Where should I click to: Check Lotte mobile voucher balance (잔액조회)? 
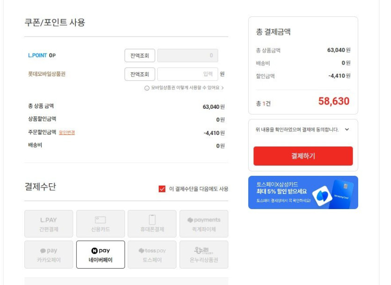(x=140, y=74)
